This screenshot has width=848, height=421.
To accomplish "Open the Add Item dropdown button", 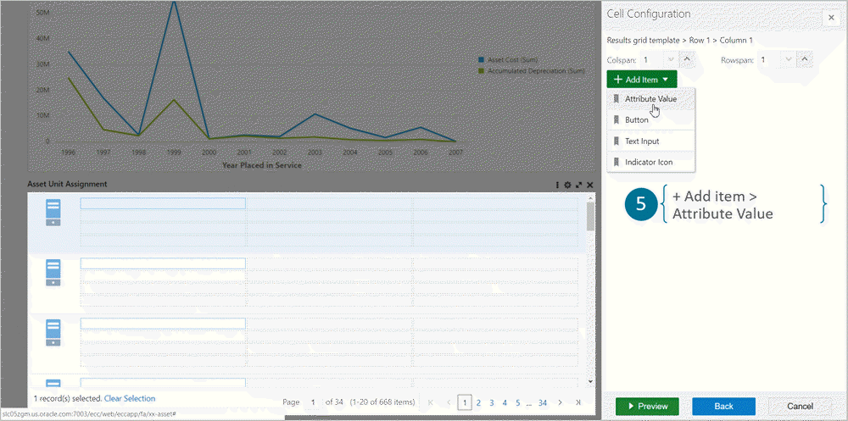I will (x=641, y=80).
